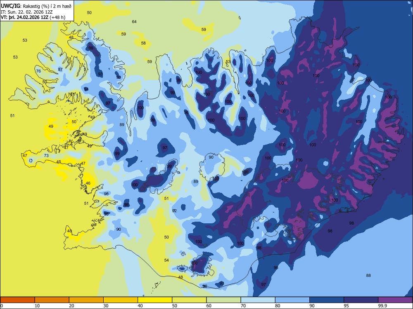413x309 pixels.
Task: Select the orange 10–20 legend color block
Action: (52, 300)
